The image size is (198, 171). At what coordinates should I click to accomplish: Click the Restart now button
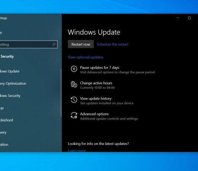pos(81,44)
